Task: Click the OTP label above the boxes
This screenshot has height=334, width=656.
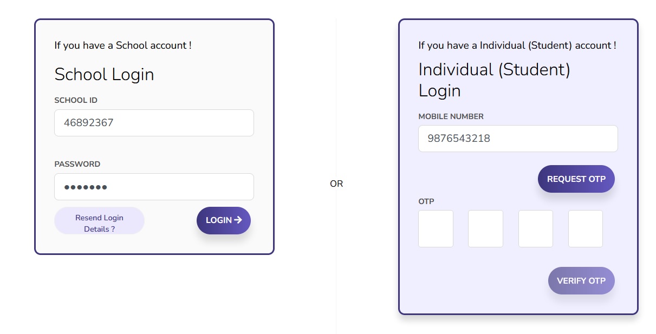Action: point(426,201)
